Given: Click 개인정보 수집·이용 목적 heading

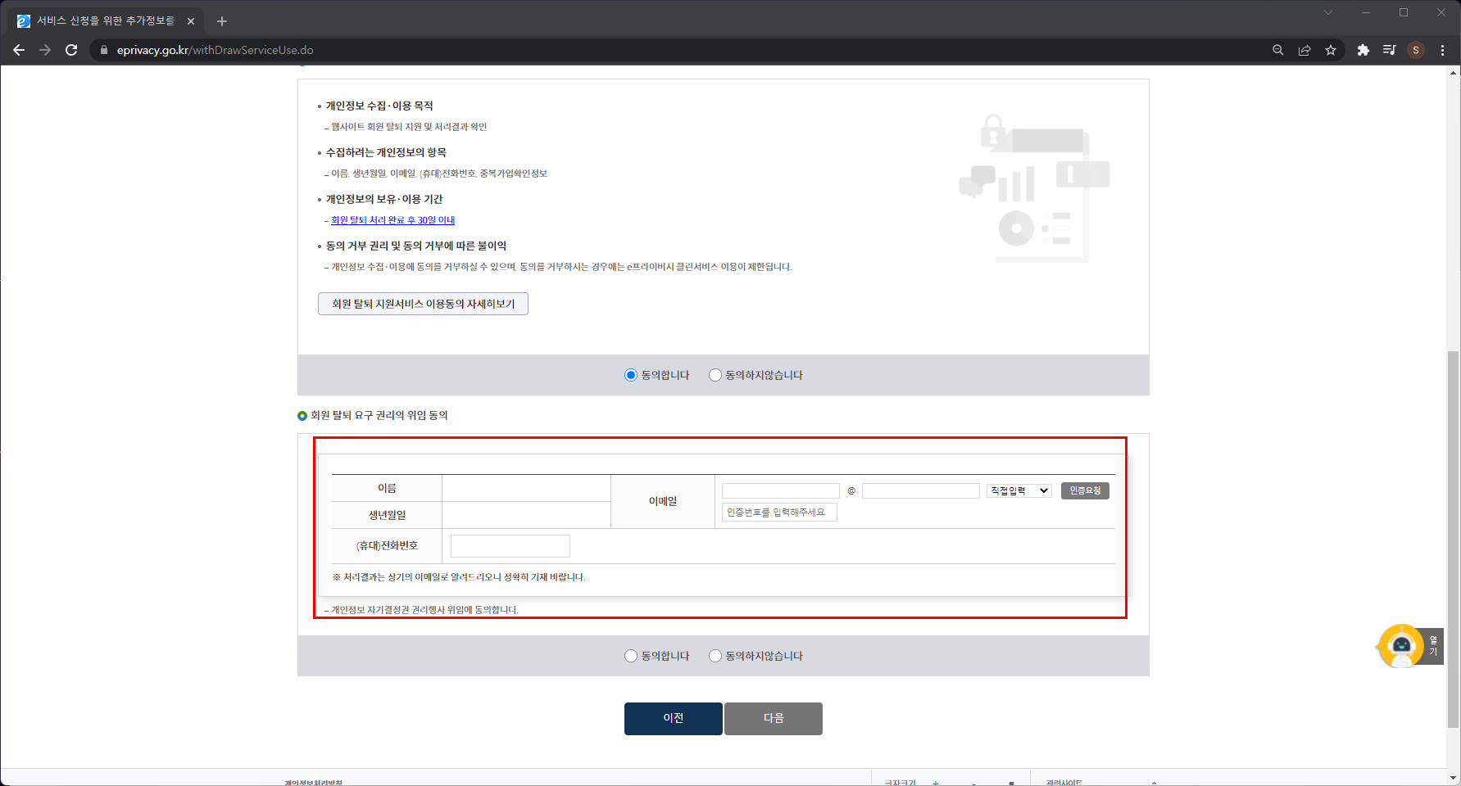Looking at the screenshot, I should [379, 106].
